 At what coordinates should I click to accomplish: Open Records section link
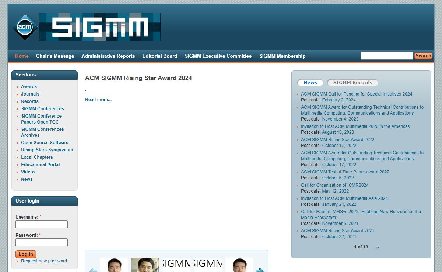pos(30,101)
